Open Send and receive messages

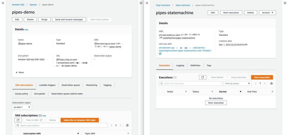click(69, 20)
